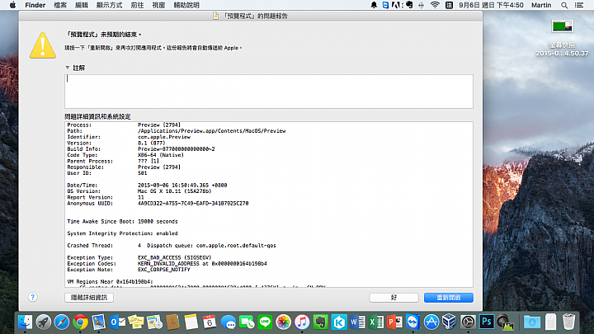Viewport: 594px width, 334px height.
Task: Open the 檔案 menu
Action: [x=60, y=5]
